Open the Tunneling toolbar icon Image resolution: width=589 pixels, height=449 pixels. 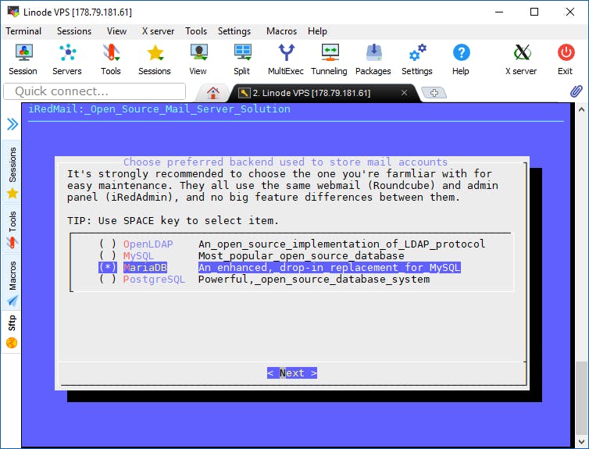(x=330, y=59)
